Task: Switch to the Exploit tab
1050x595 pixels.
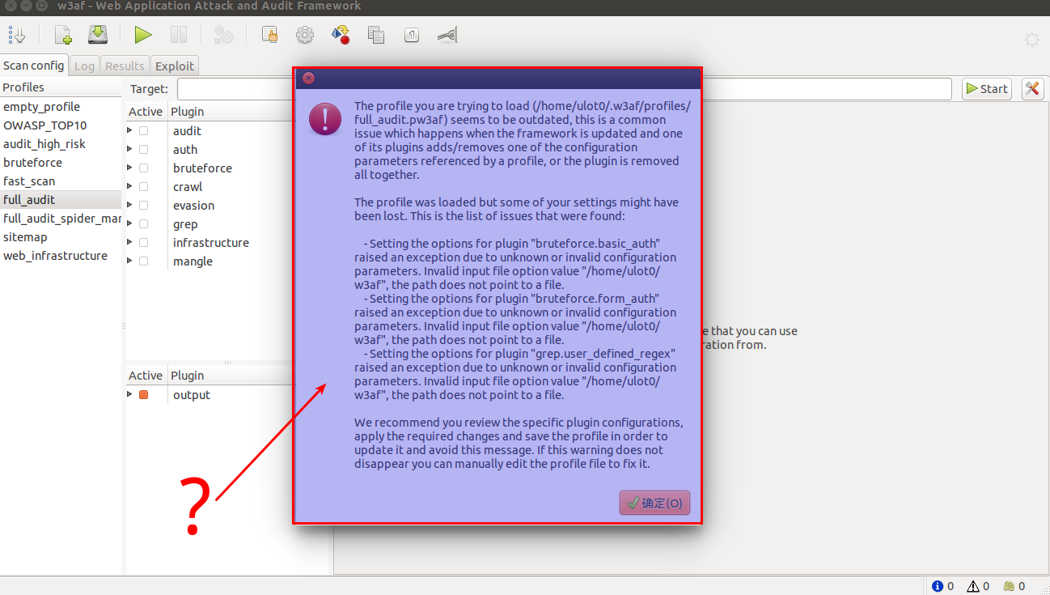Action: tap(174, 66)
